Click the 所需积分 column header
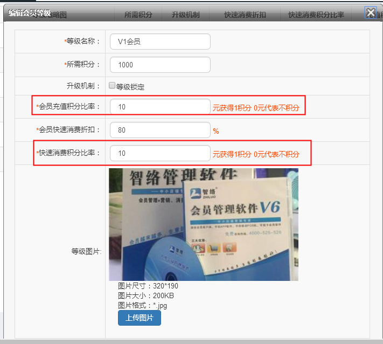 coord(138,15)
